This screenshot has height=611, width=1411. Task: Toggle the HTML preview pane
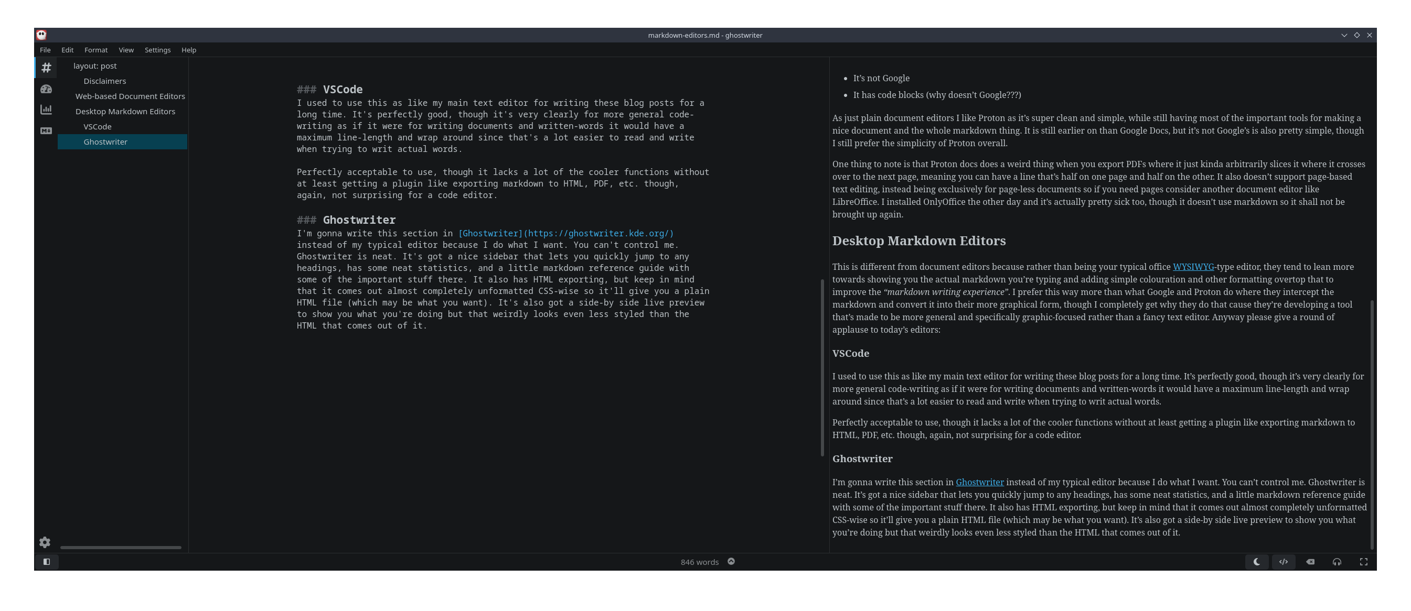(x=1284, y=562)
